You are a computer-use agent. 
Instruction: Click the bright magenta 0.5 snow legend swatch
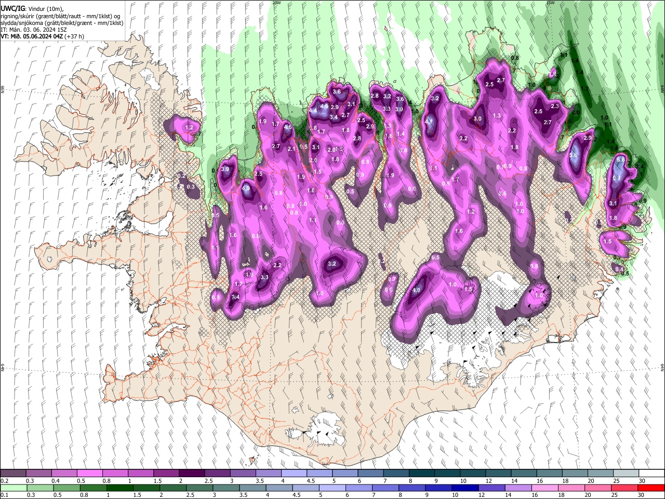pyautogui.click(x=89, y=473)
